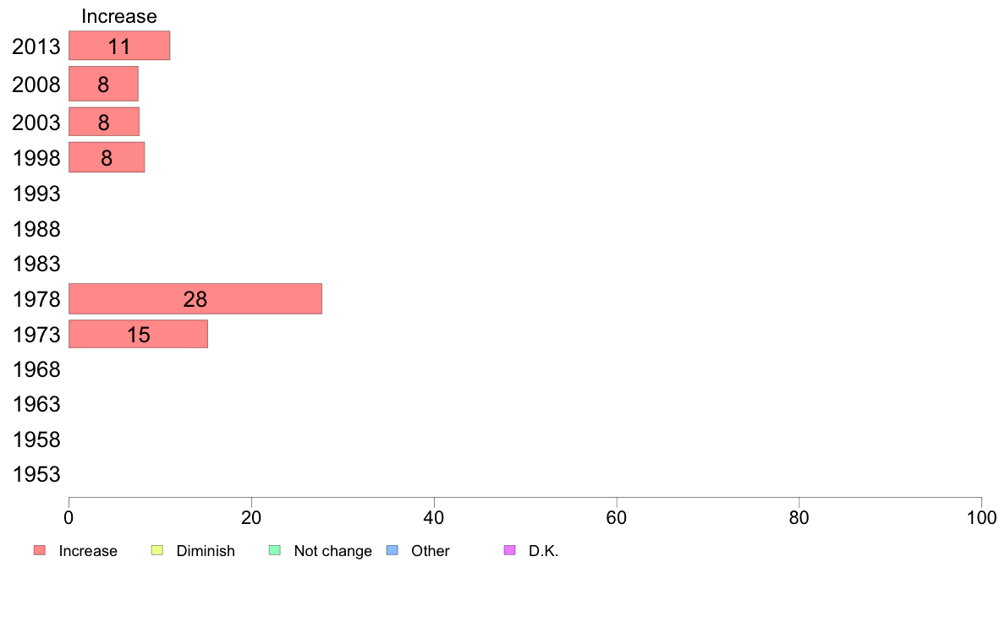
Task: Click the blue Other legend swatch
Action: [x=393, y=550]
